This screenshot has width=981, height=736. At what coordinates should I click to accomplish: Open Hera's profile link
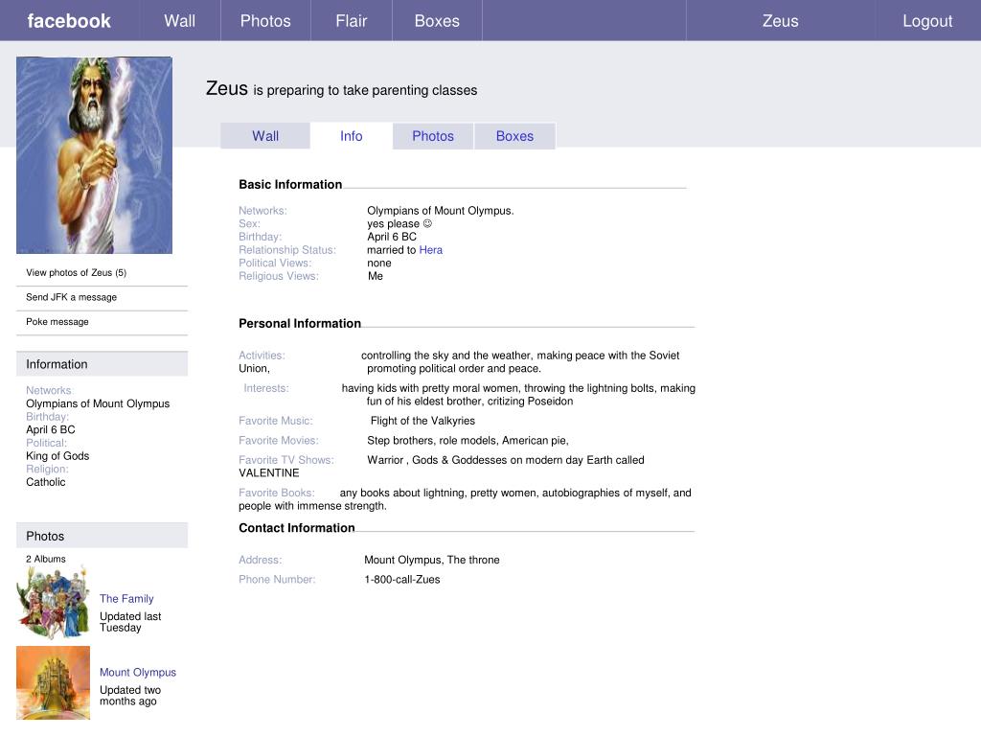[430, 250]
